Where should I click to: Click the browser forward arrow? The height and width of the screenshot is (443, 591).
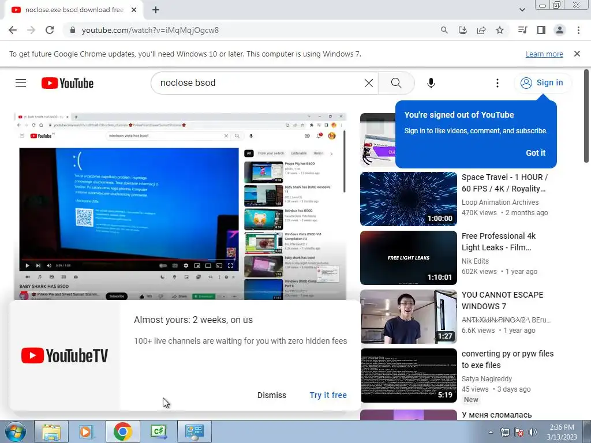31,30
